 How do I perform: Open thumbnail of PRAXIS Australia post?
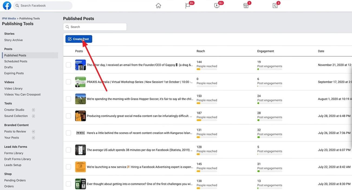tap(80, 82)
